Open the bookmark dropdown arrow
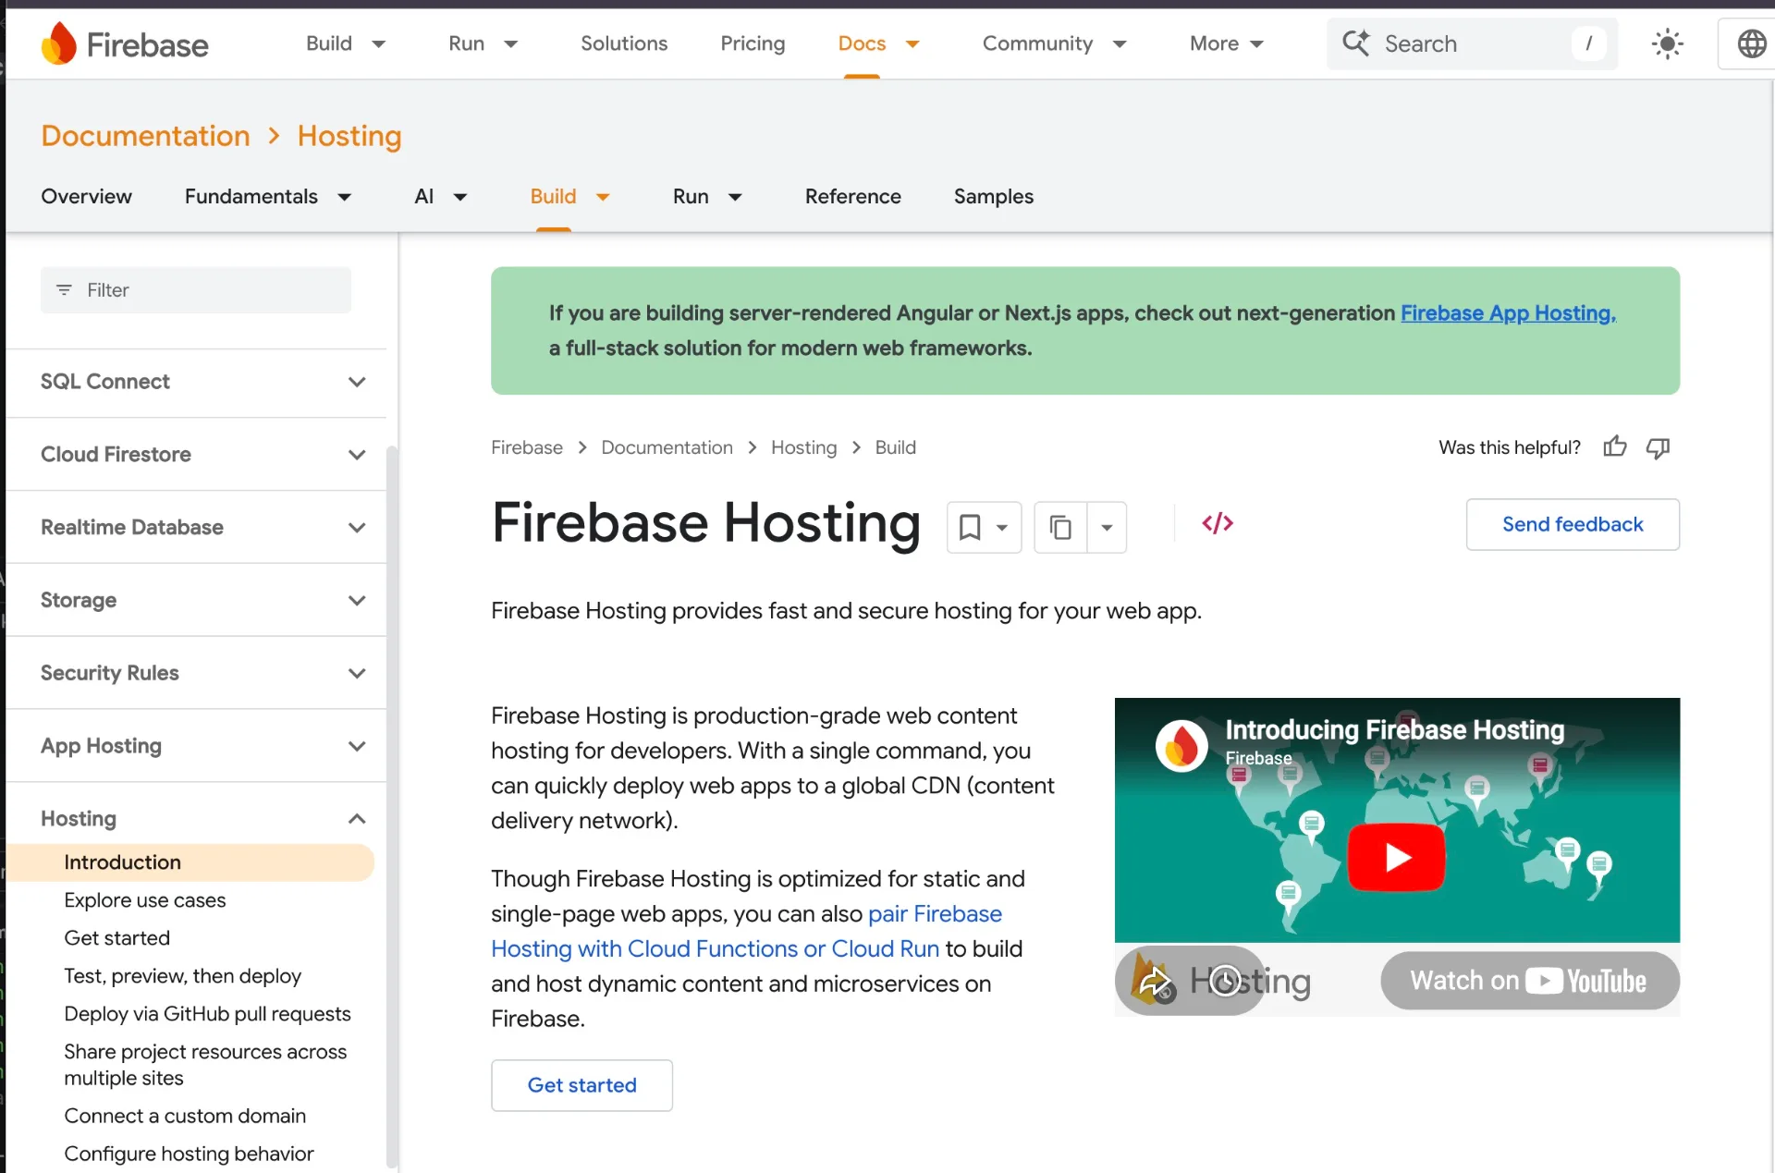Image resolution: width=1775 pixels, height=1173 pixels. click(1002, 528)
